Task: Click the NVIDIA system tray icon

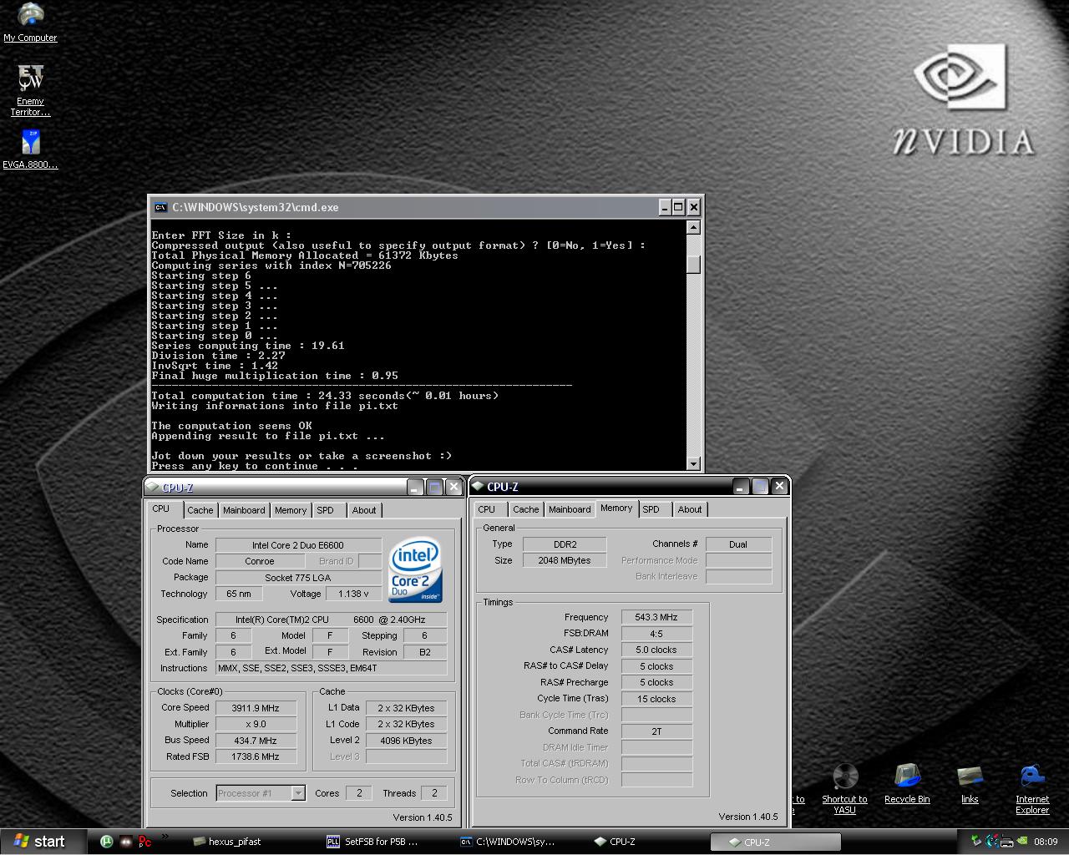Action: 1022,842
